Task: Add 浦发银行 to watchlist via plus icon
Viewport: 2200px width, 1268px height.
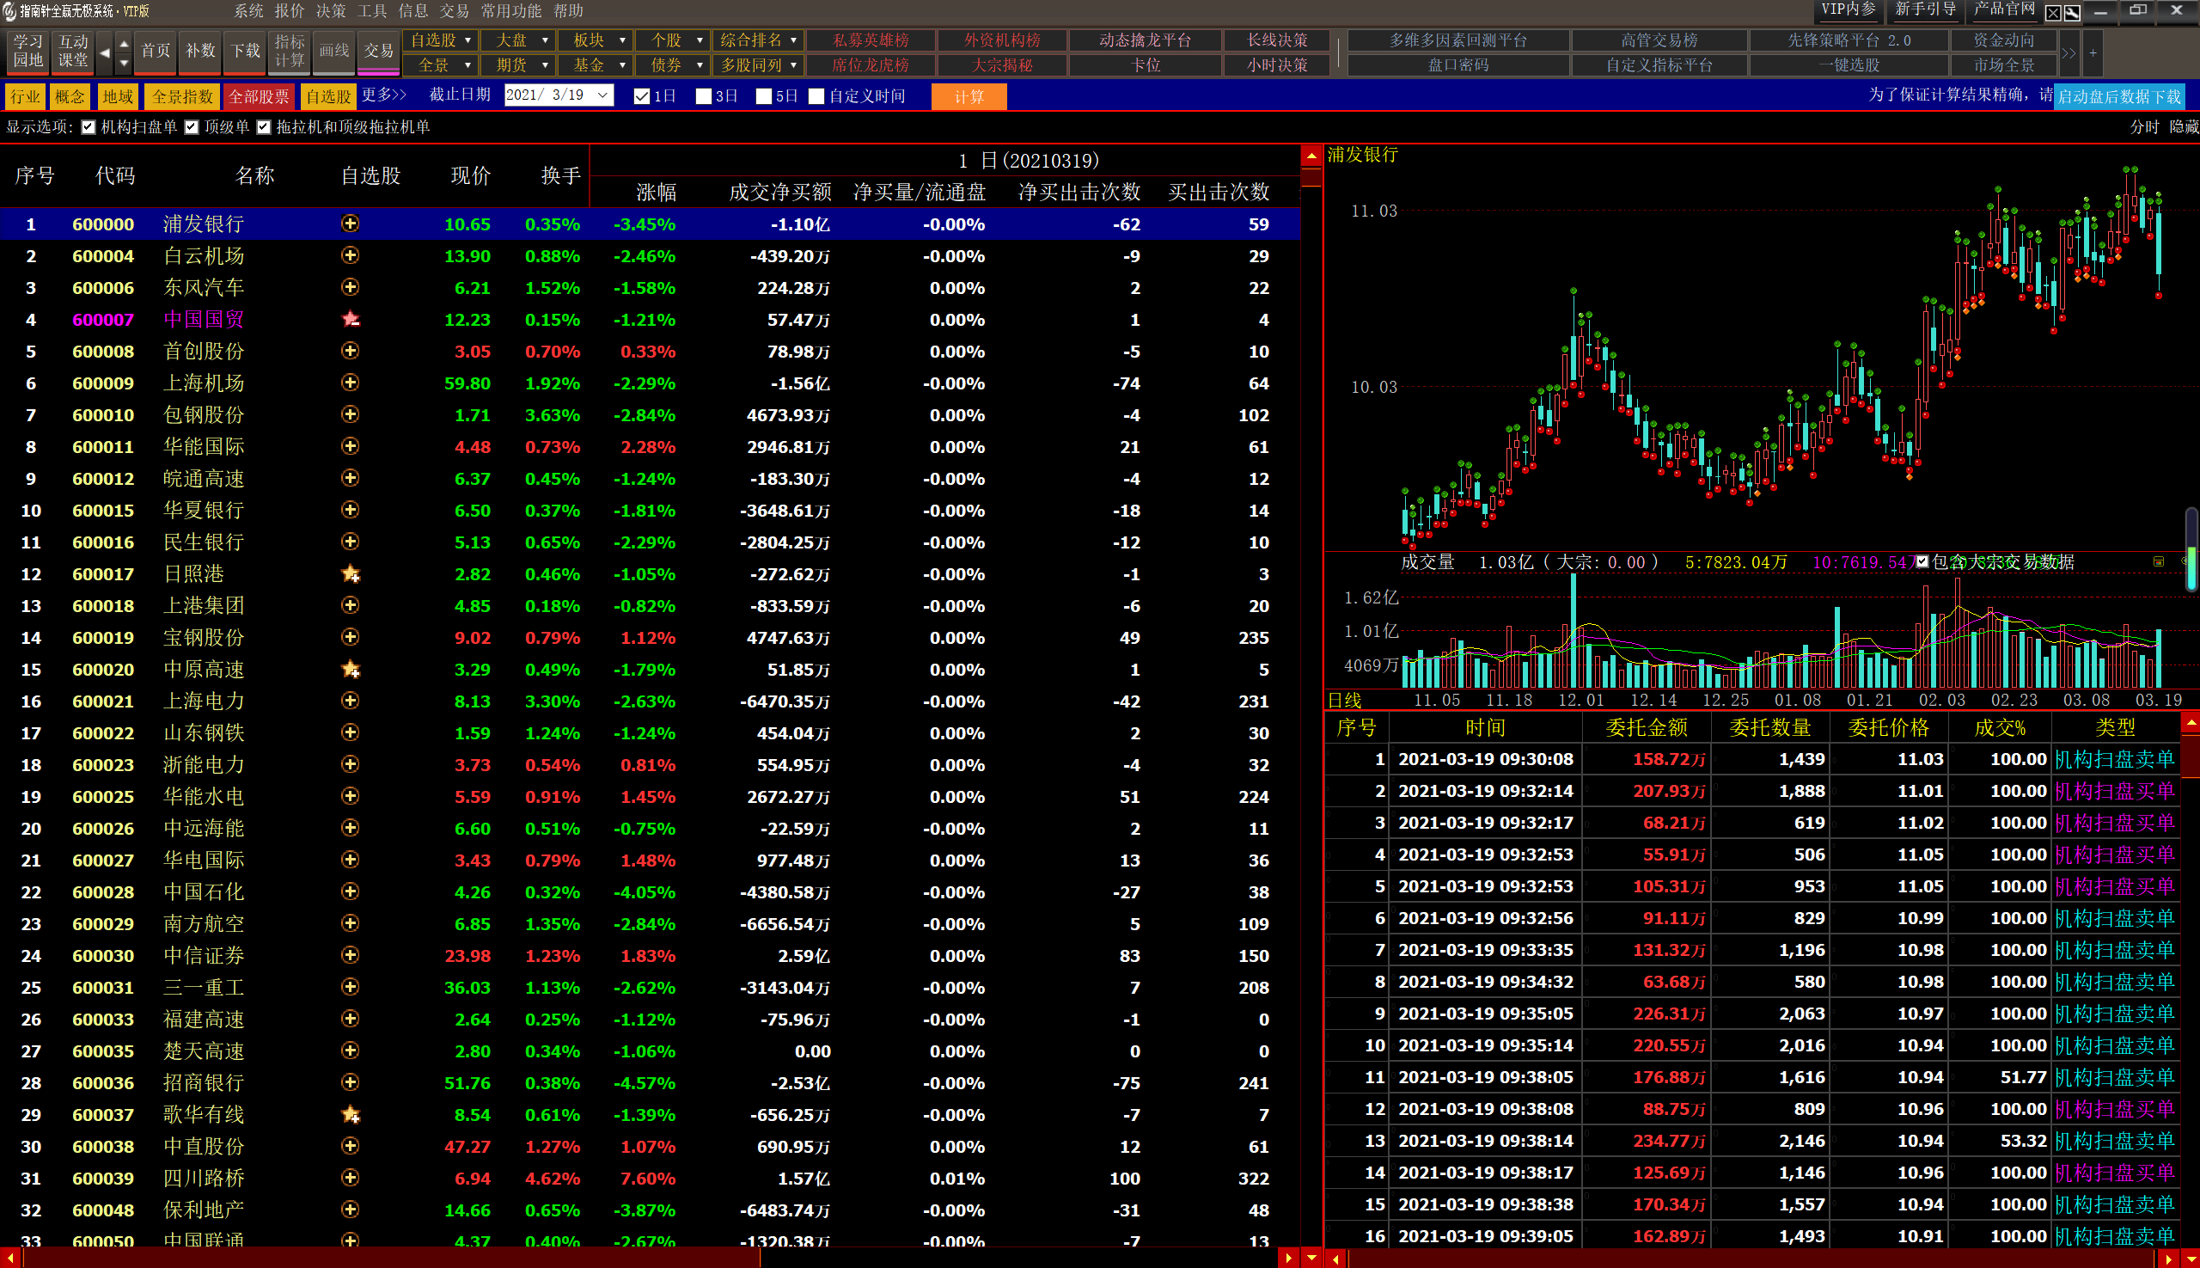Action: [350, 224]
